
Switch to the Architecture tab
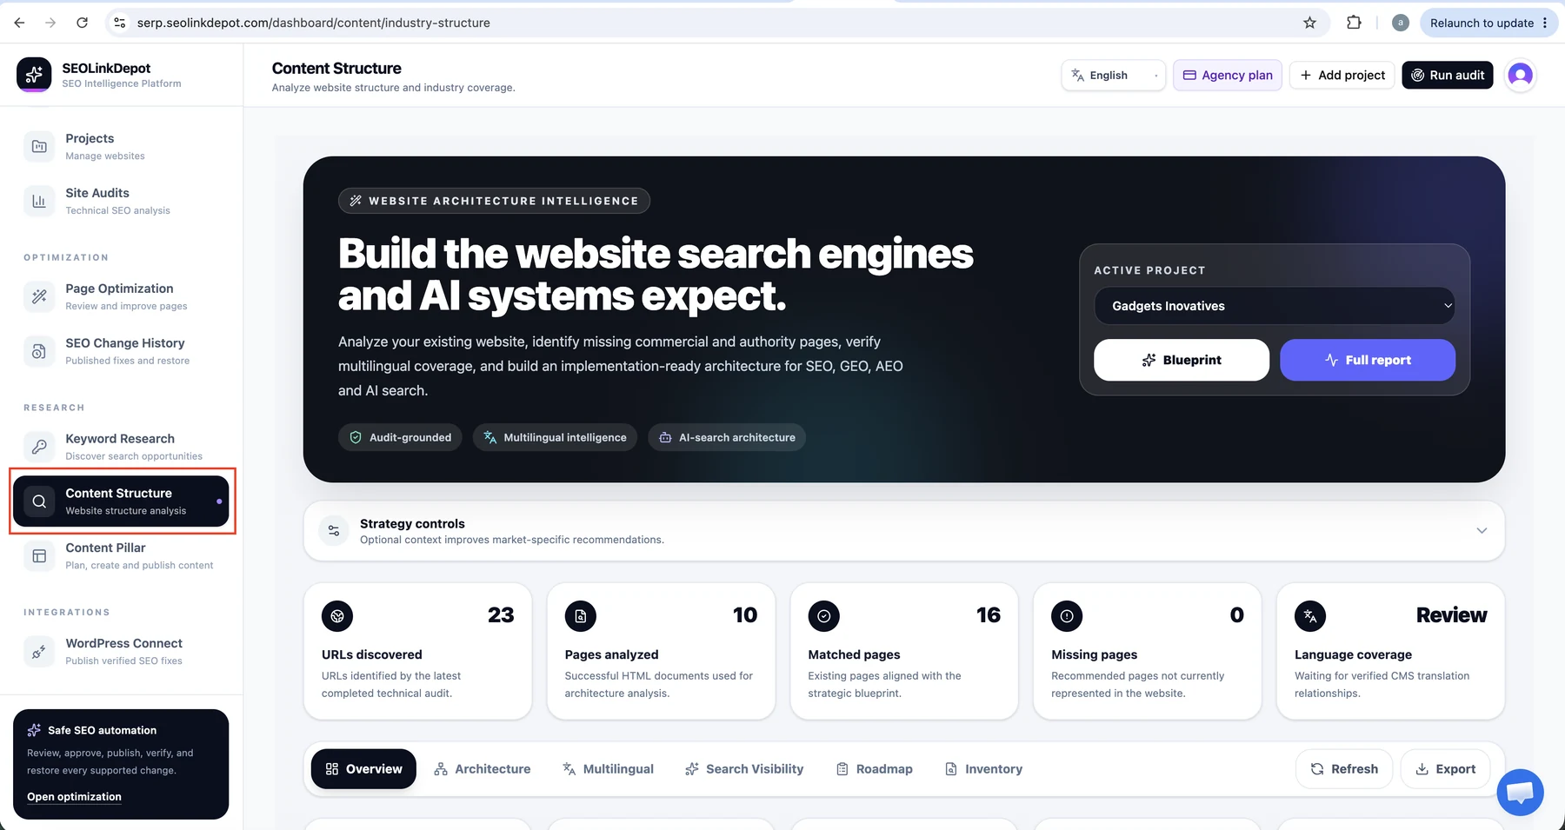483,769
